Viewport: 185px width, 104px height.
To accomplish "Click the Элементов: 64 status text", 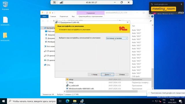I will tap(48, 94).
